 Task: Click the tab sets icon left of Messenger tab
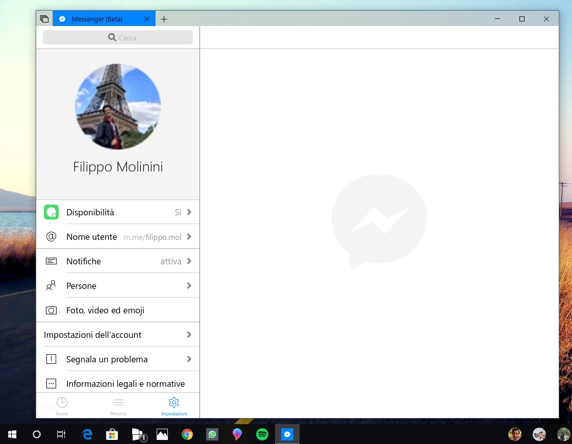click(x=44, y=18)
